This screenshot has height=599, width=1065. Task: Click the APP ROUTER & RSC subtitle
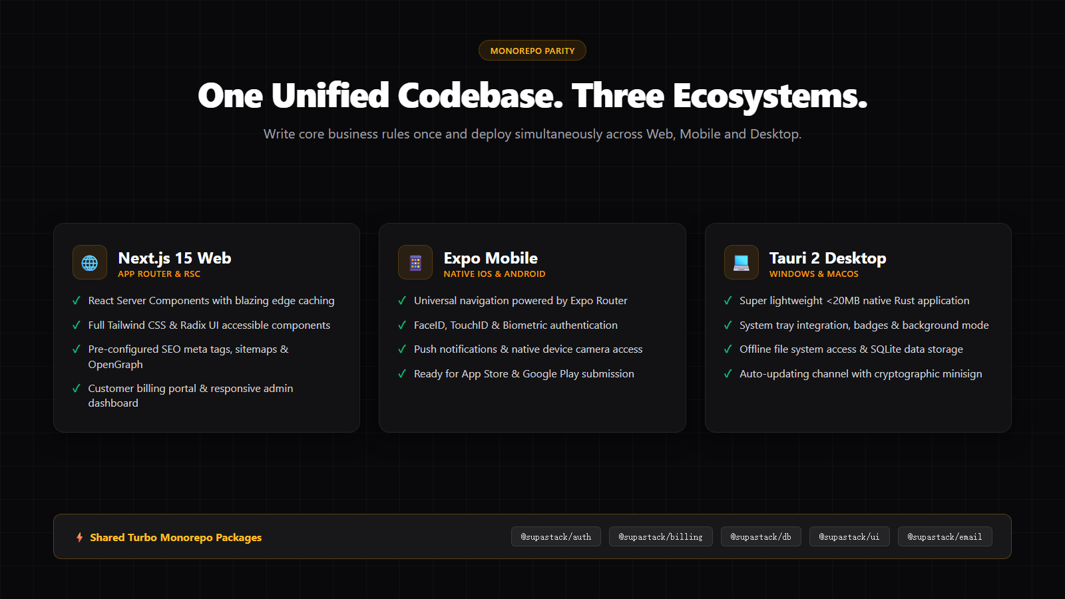159,274
